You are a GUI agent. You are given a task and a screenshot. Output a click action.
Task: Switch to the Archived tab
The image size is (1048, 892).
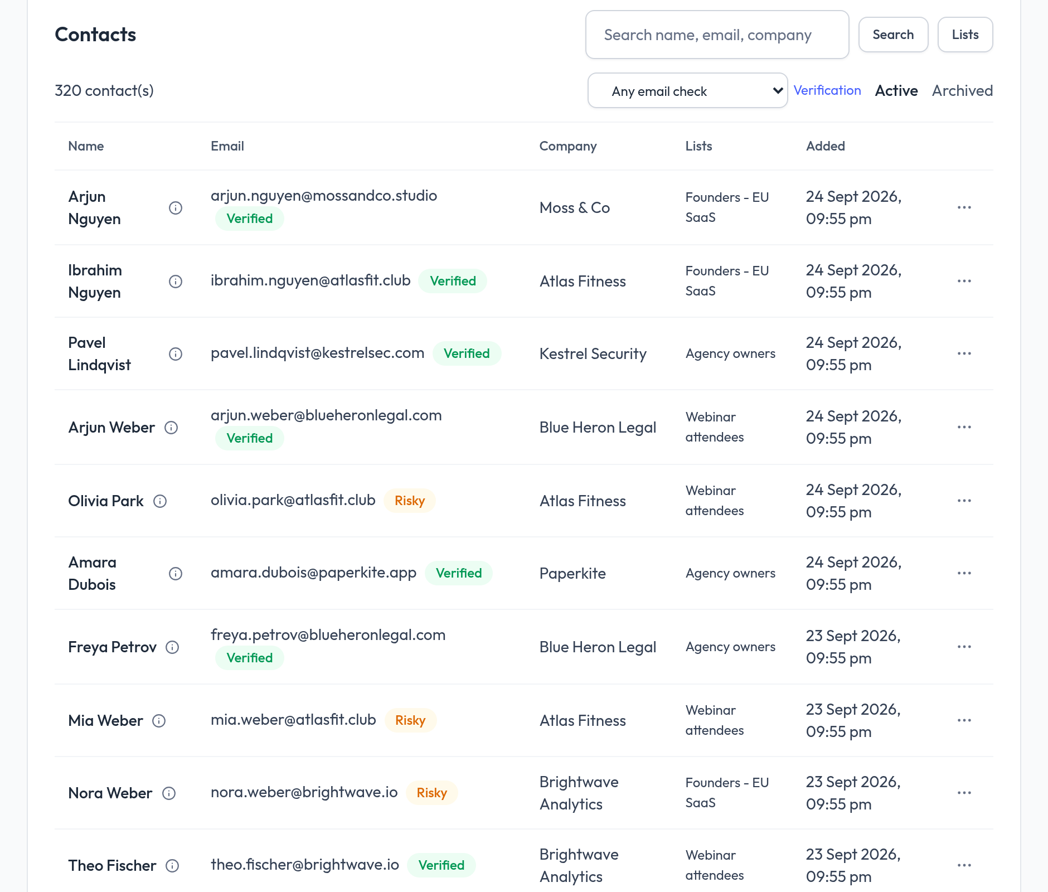[x=962, y=91]
